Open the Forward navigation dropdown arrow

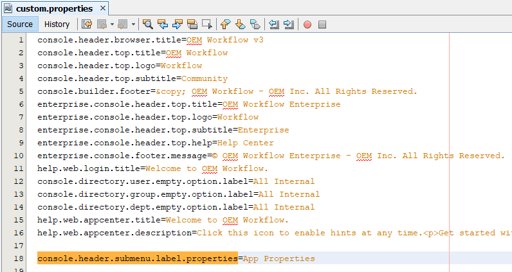tap(133, 24)
